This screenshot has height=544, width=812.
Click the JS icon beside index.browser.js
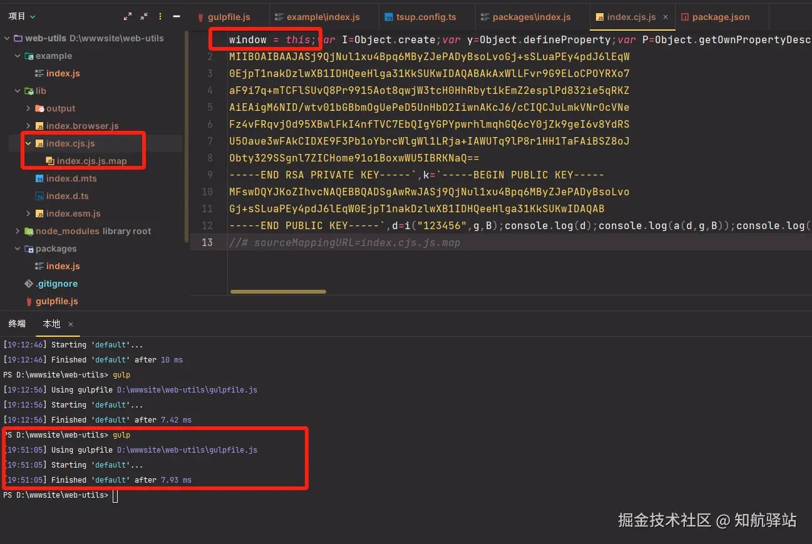click(39, 126)
